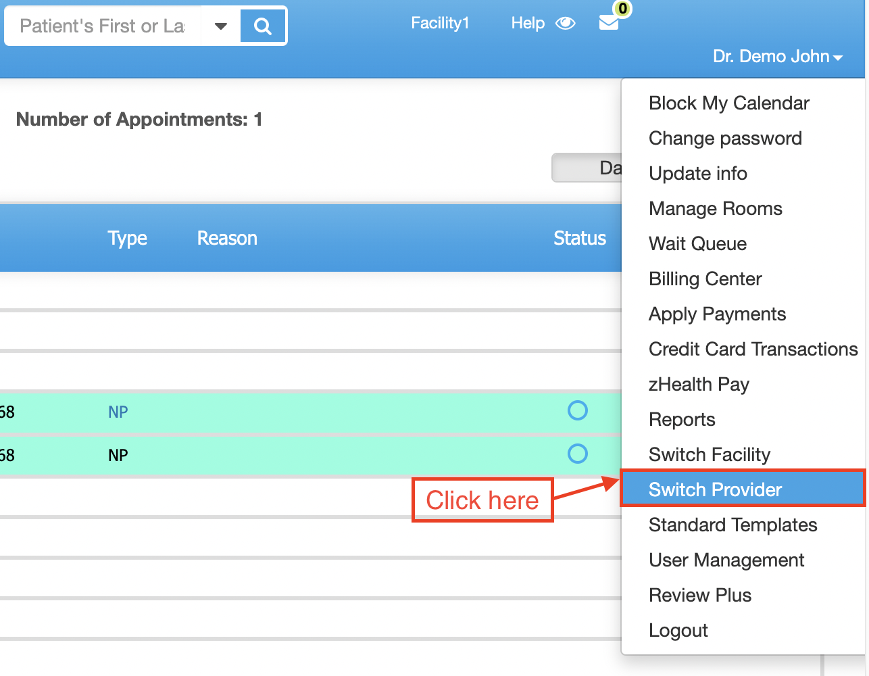Click the Reports menu option
Screen dimensions: 869x676
[681, 419]
